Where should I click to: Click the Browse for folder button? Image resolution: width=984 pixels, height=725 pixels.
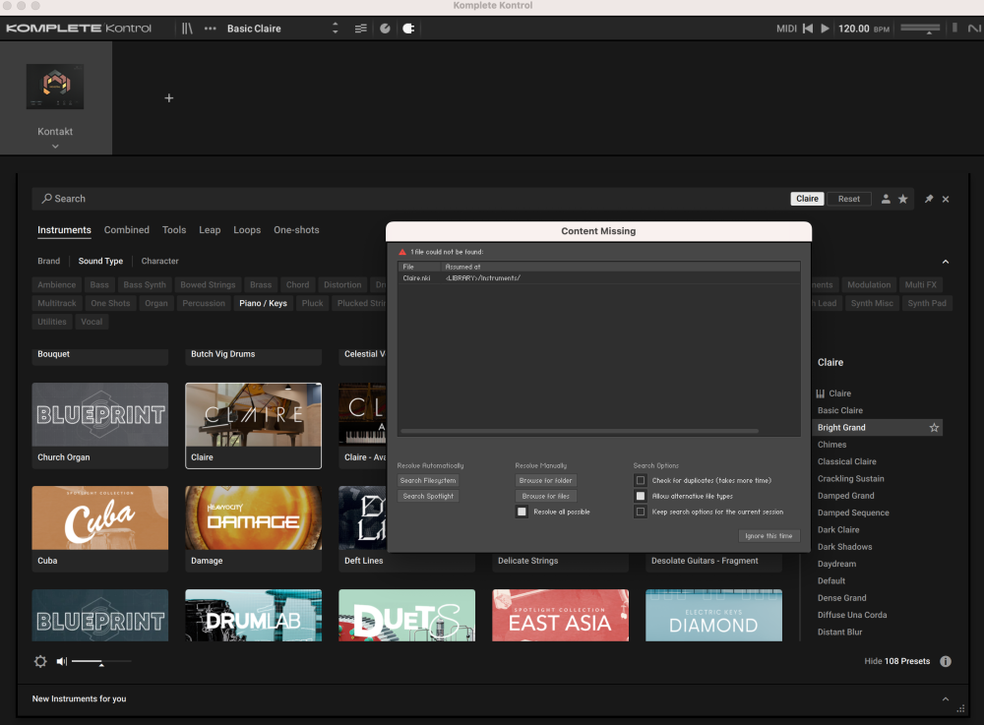[x=545, y=480]
